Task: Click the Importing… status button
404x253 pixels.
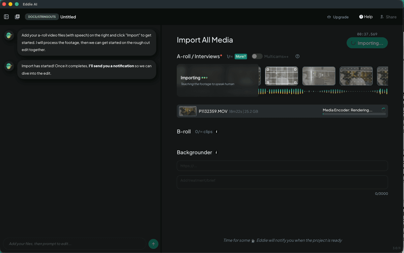Action: point(367,43)
